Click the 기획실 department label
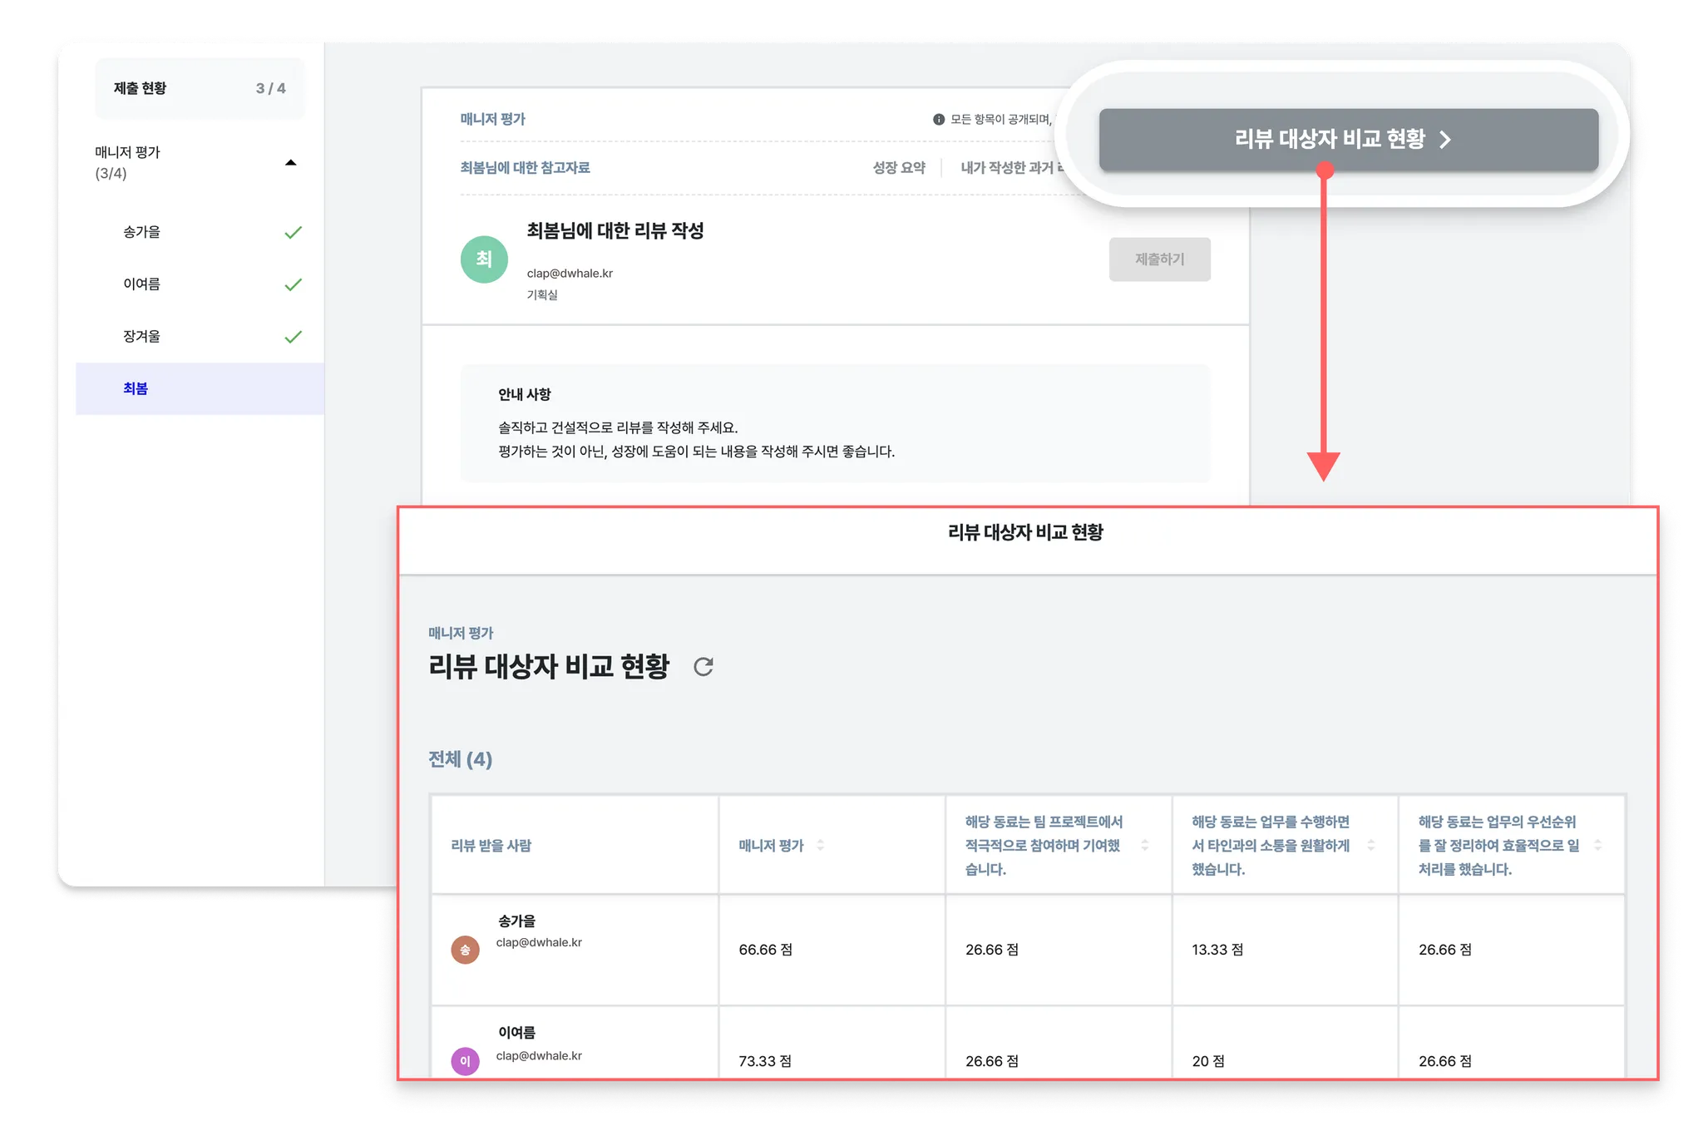 (542, 295)
